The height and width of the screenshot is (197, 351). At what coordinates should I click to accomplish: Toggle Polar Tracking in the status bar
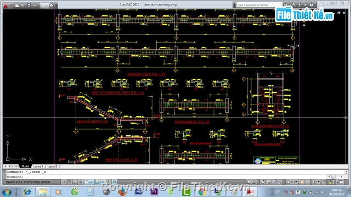80,182
